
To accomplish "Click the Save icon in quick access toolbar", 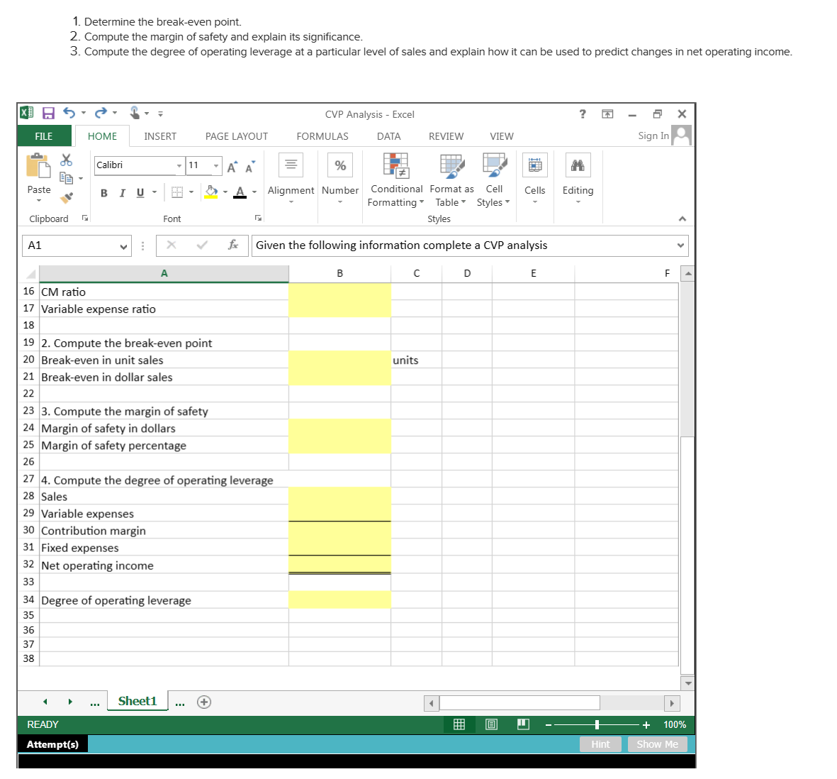I will (x=49, y=114).
